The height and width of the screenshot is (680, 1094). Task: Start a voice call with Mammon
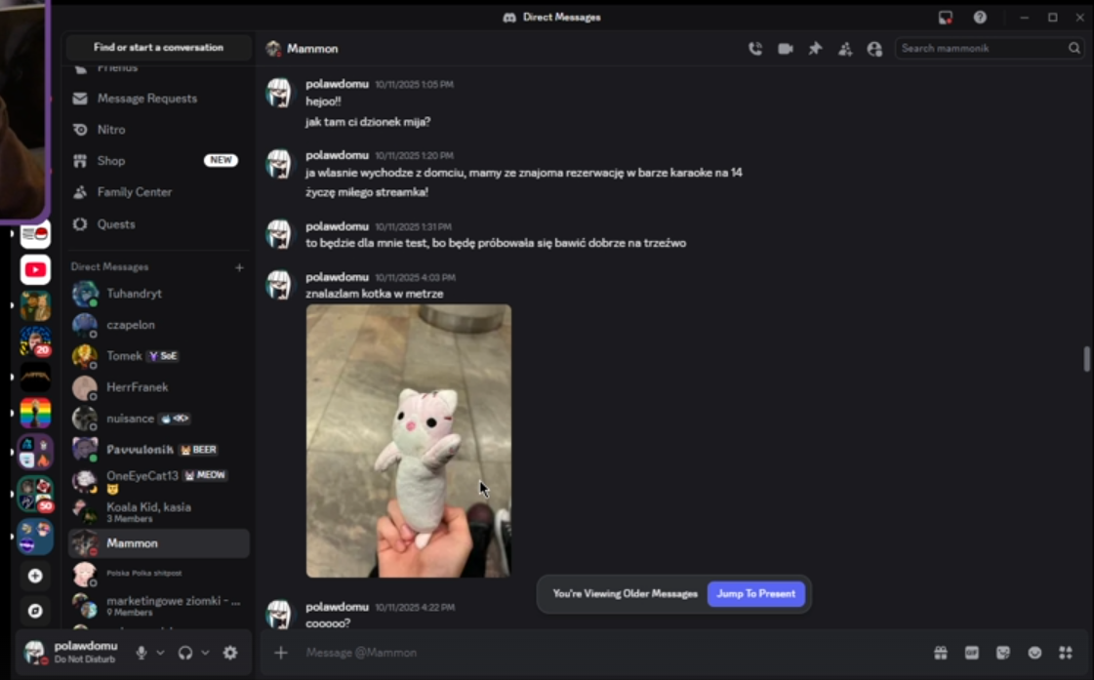coord(755,49)
